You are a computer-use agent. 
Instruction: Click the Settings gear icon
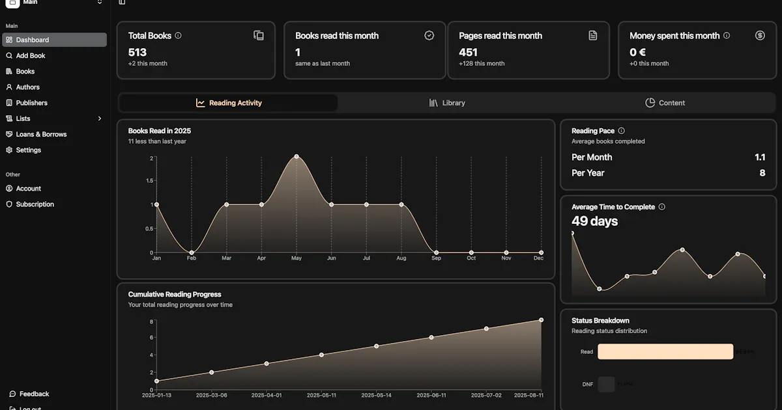9,150
